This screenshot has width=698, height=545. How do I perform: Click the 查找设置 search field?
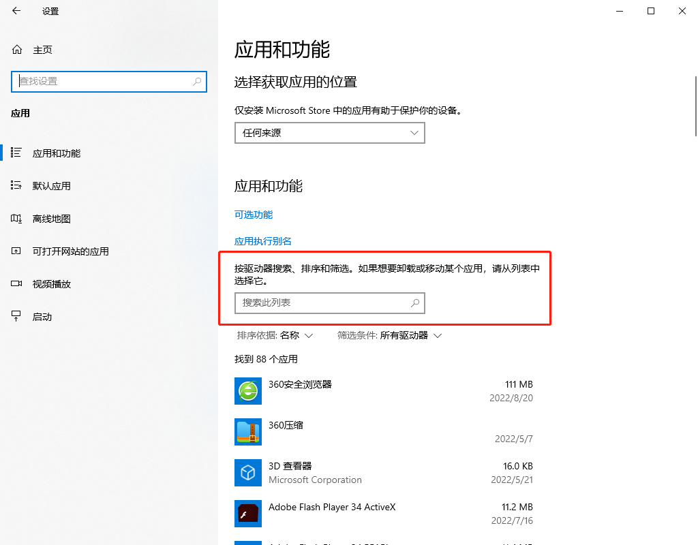pos(102,81)
